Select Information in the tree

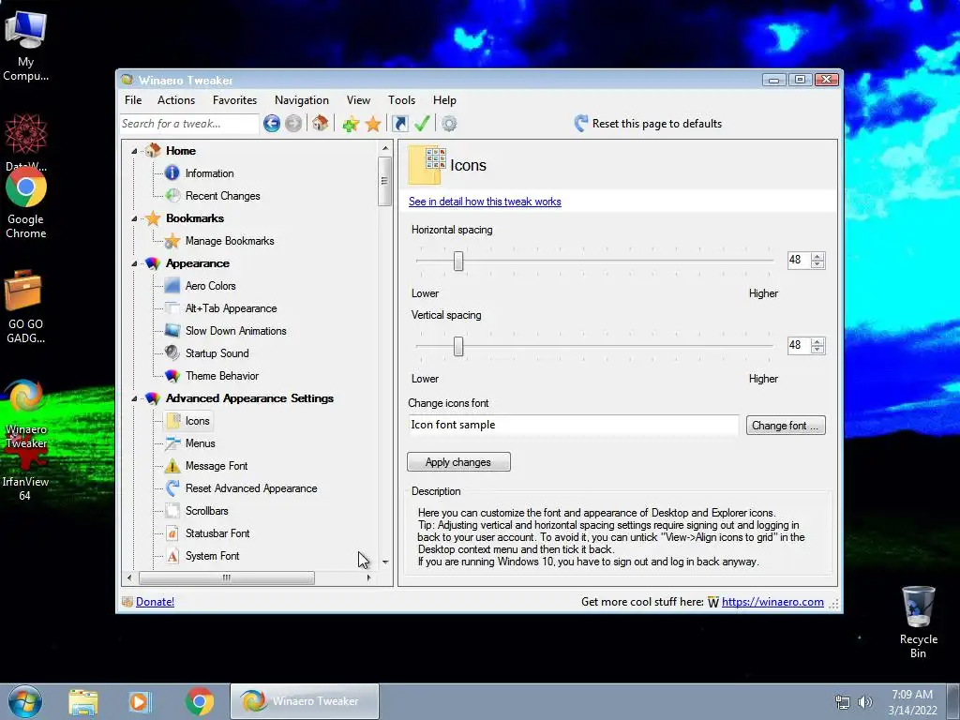(x=209, y=173)
